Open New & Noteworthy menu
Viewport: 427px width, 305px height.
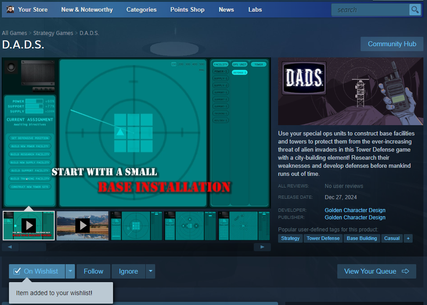[87, 9]
